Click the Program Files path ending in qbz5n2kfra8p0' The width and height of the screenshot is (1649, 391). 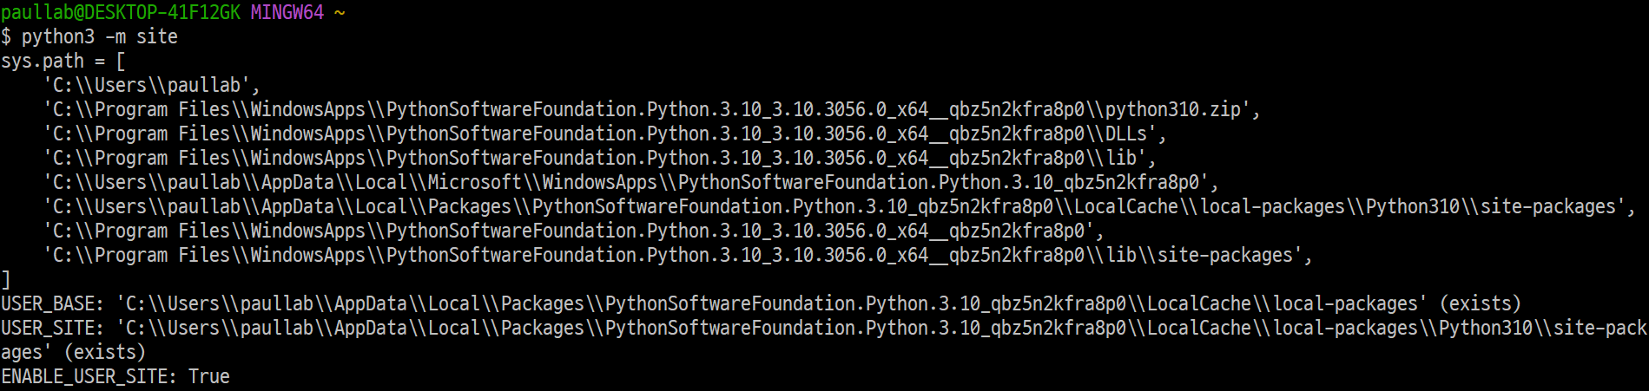pyautogui.click(x=573, y=231)
